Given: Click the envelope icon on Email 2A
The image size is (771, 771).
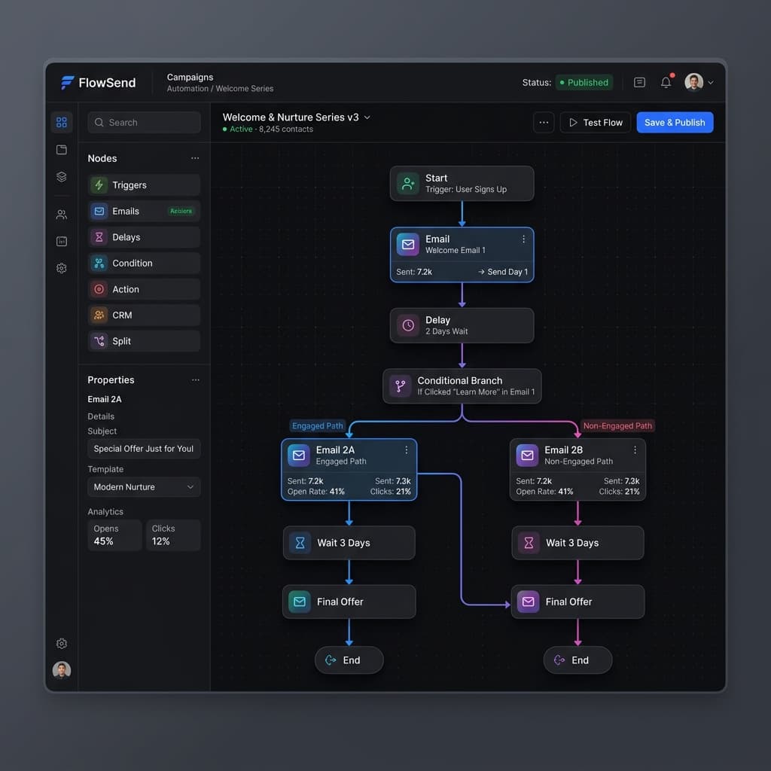Looking at the screenshot, I should tap(298, 456).
